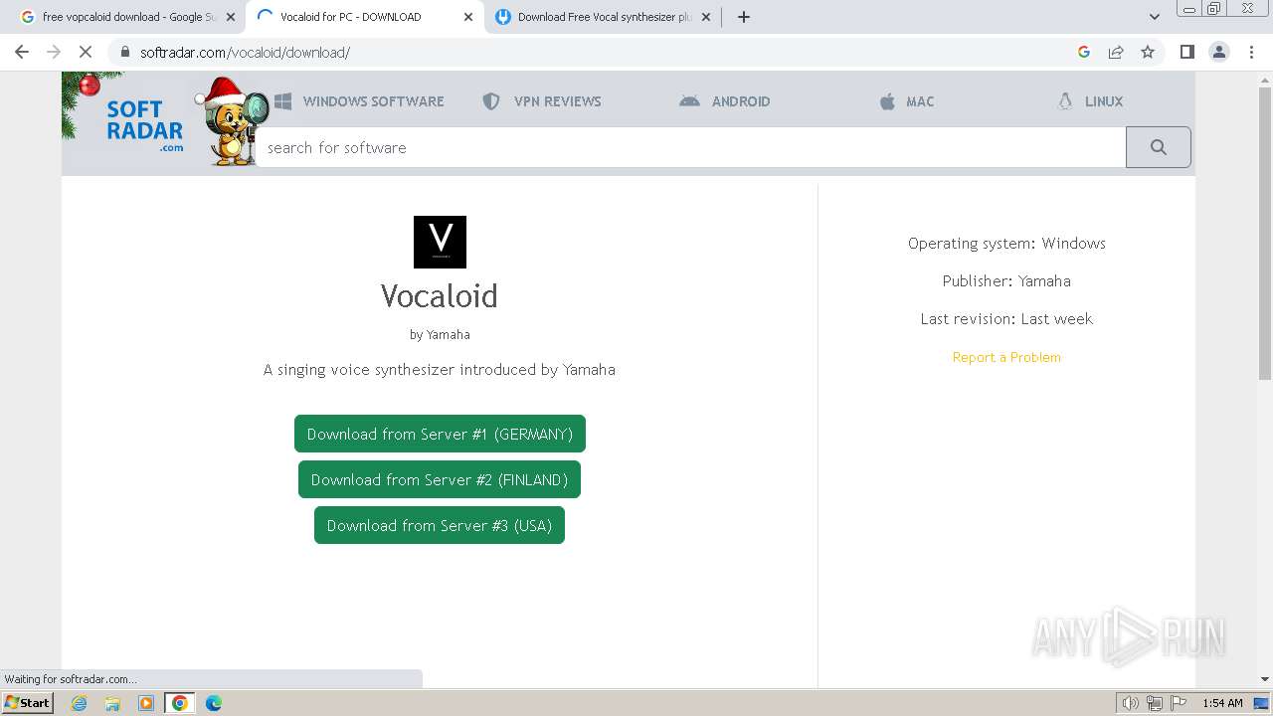Click the SoftRadar logo
This screenshot has width=1273, height=716.
[x=145, y=124]
